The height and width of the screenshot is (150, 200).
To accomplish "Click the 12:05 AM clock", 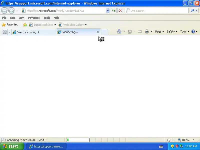I will coord(191,146).
